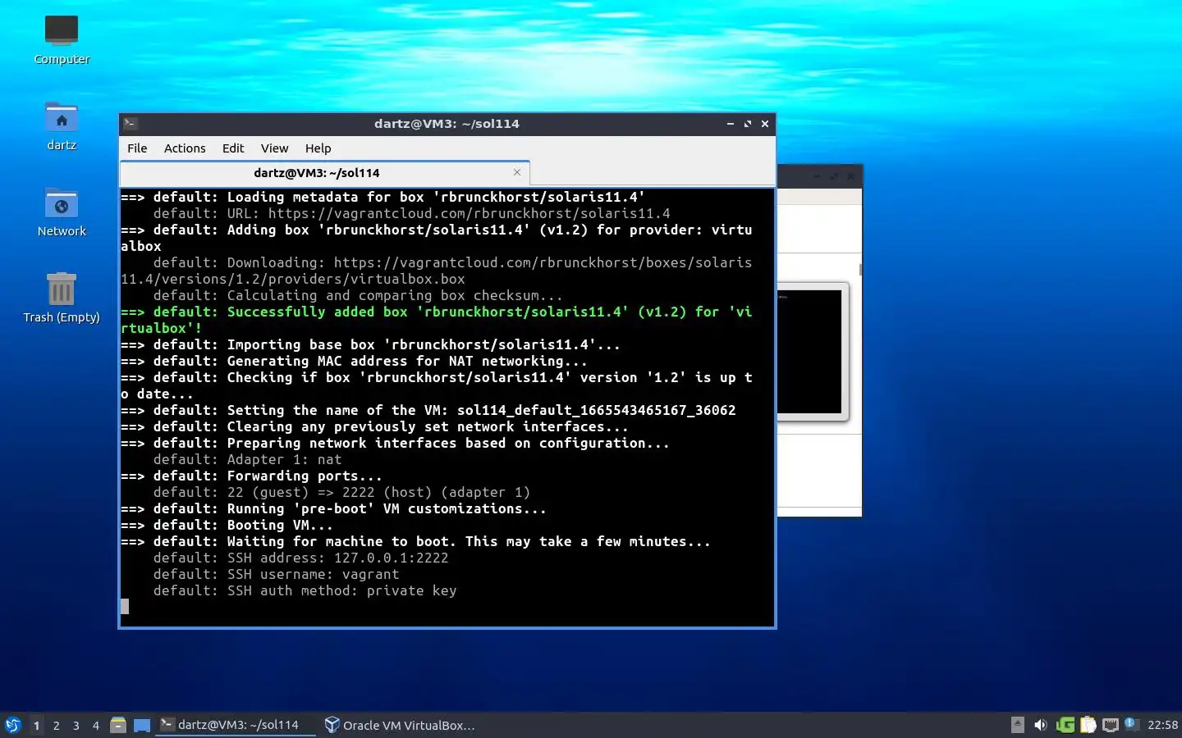
Task: Open the Edit menu
Action: (x=233, y=148)
